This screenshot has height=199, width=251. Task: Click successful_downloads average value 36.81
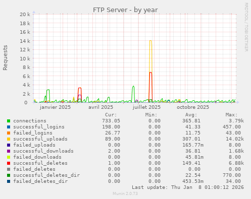pyautogui.click(x=193, y=151)
